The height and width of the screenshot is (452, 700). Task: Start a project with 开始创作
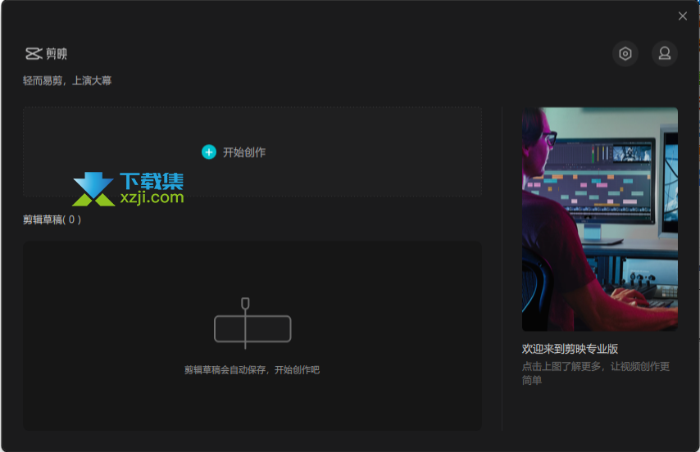pos(243,152)
